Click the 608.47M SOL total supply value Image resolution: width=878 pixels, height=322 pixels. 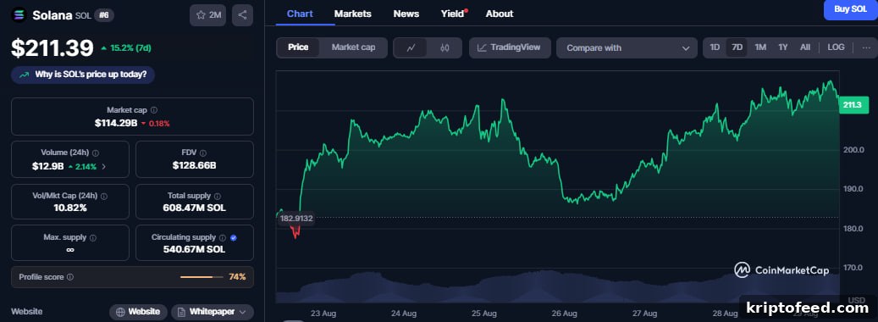coord(194,208)
